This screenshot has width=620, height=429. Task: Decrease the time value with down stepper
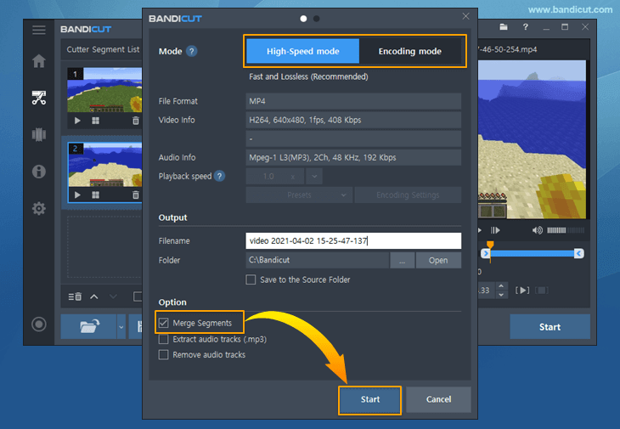(x=501, y=295)
